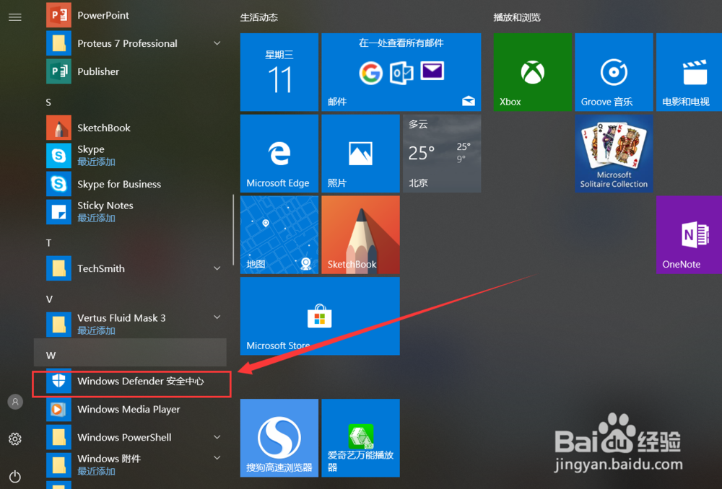722x489 pixels.
Task: Open Settings gear icon
Action: 14,439
